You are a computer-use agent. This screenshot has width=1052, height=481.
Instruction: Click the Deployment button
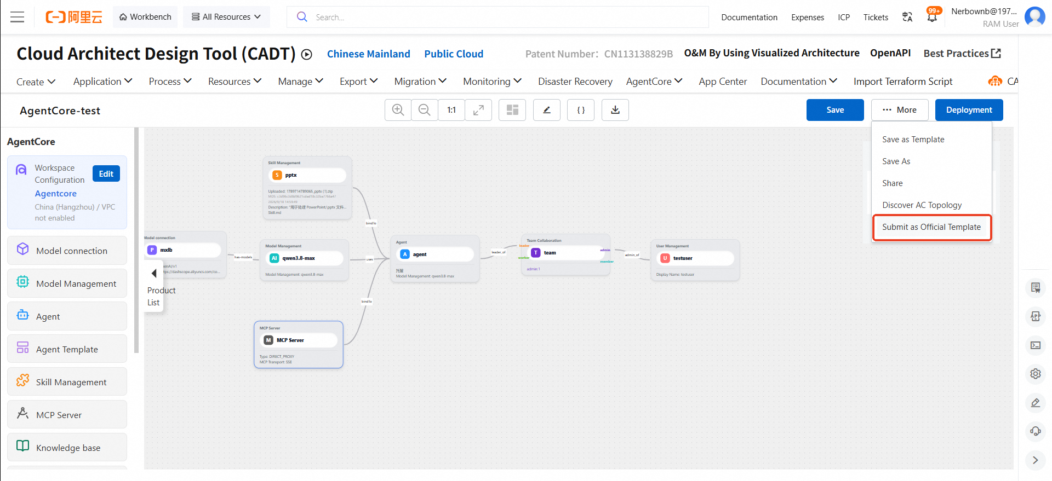point(969,110)
